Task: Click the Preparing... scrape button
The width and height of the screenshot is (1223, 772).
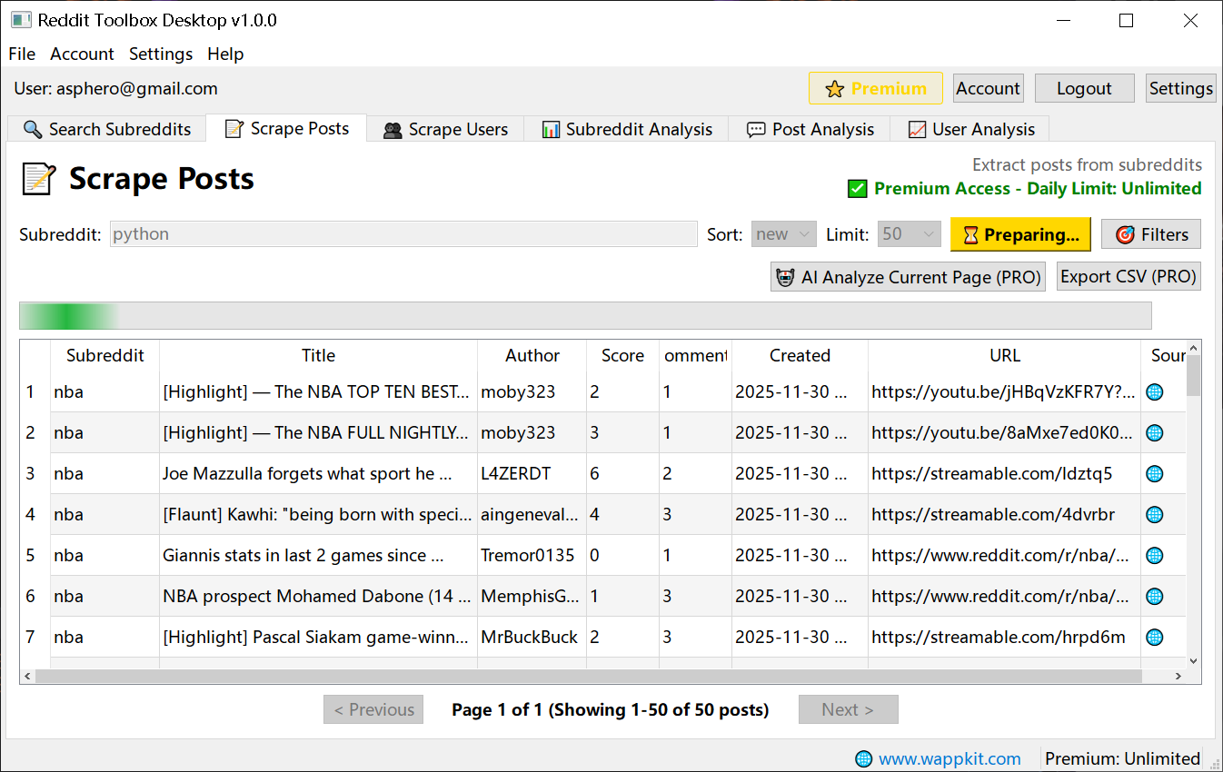Action: tap(1020, 234)
